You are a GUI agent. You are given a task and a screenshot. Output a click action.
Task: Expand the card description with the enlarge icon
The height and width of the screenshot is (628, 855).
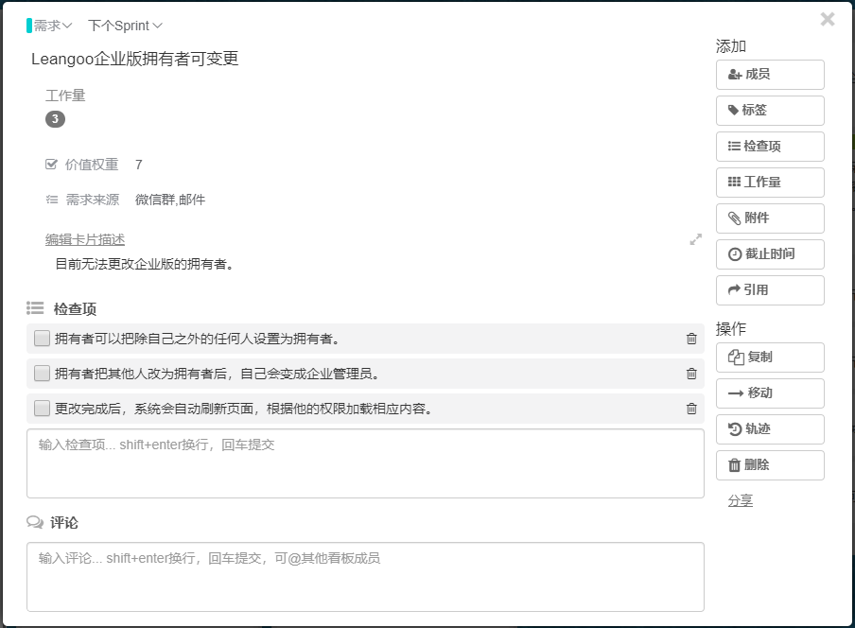point(696,239)
